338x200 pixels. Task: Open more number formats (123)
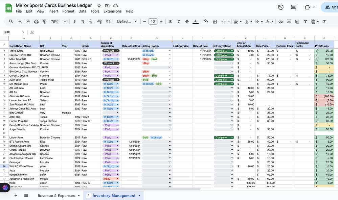click(108, 22)
